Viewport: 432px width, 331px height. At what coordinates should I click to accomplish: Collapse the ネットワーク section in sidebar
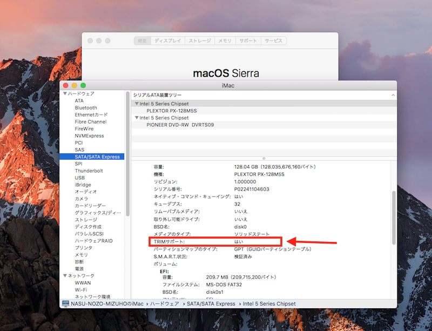pyautogui.click(x=65, y=275)
